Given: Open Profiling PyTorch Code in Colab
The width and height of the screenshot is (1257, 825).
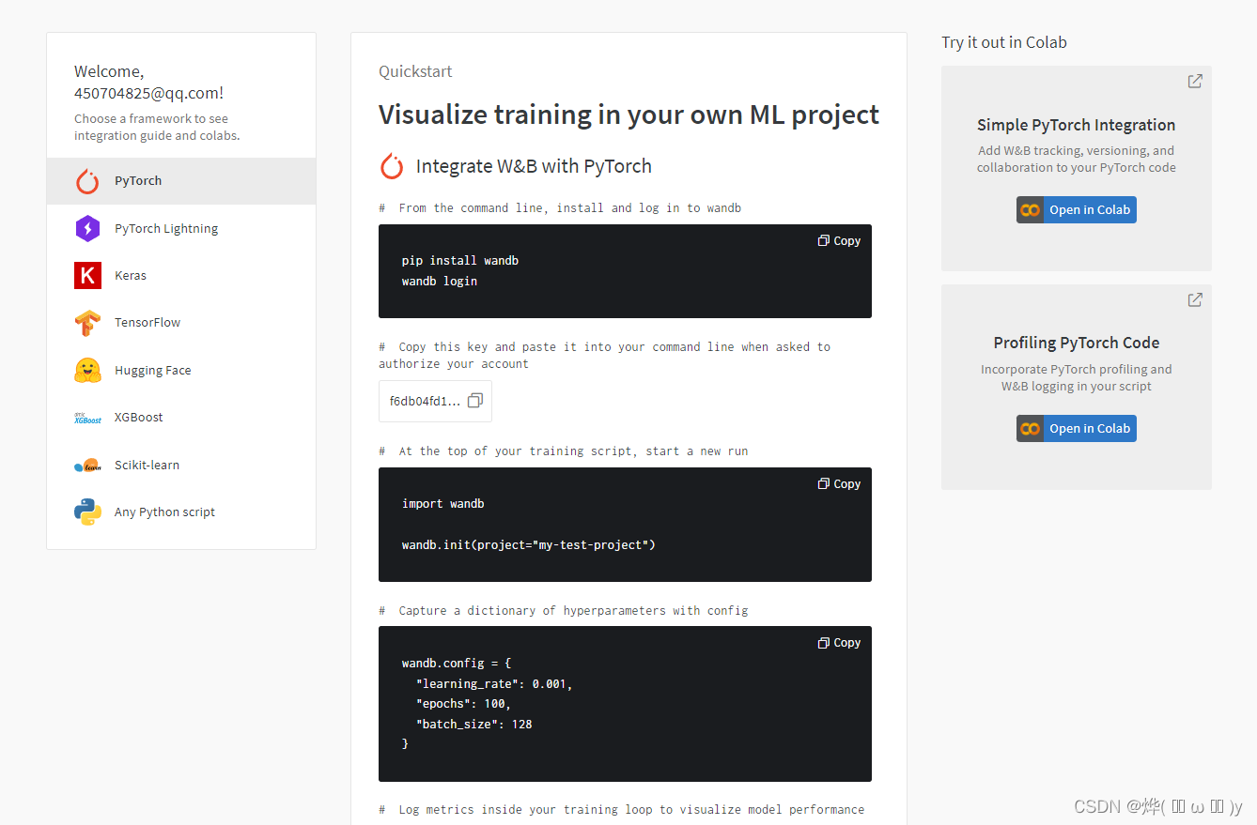Looking at the screenshot, I should 1077,428.
